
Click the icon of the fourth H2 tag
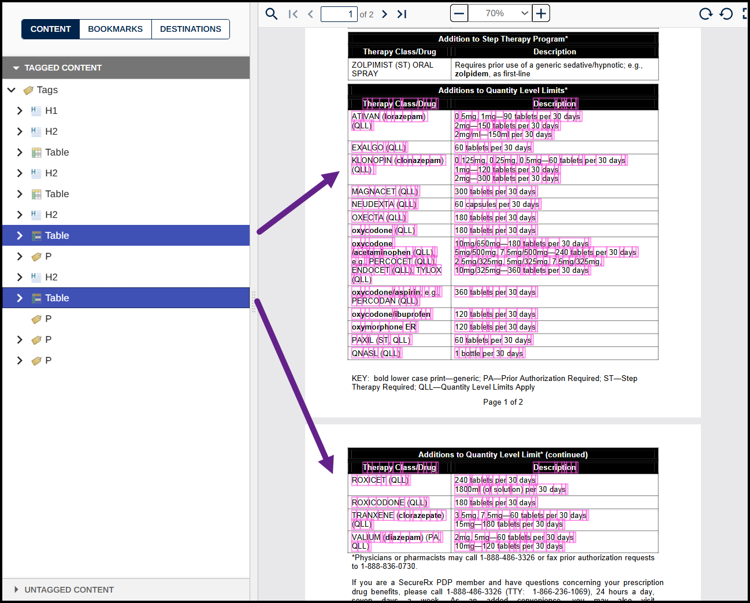(x=36, y=278)
